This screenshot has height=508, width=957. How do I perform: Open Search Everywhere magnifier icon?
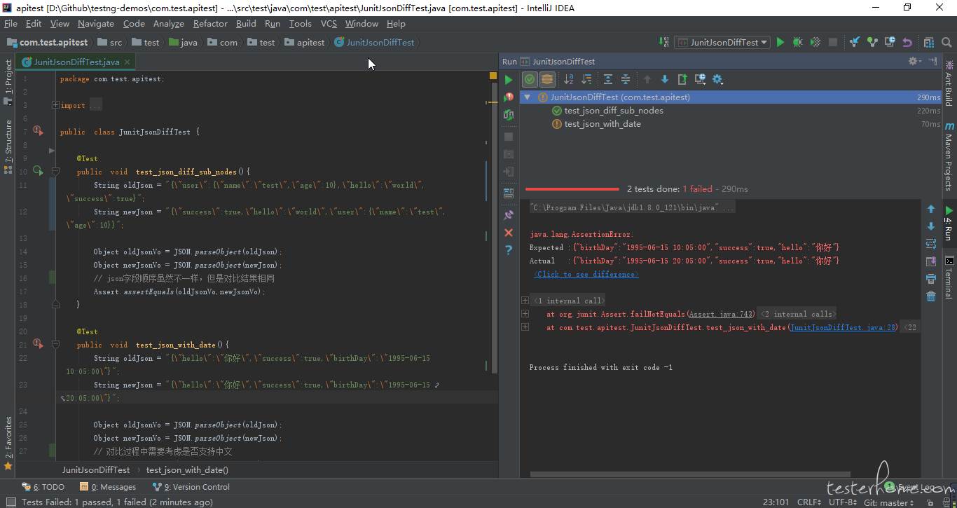tap(946, 42)
